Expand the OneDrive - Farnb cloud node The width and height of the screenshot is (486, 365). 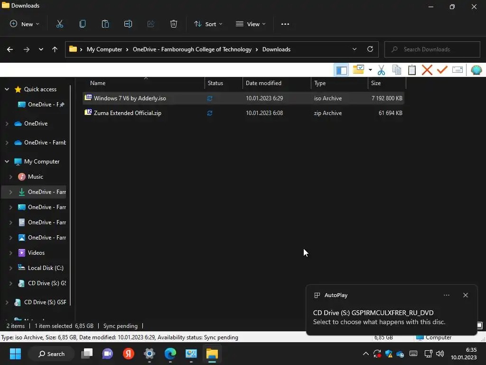click(7, 143)
